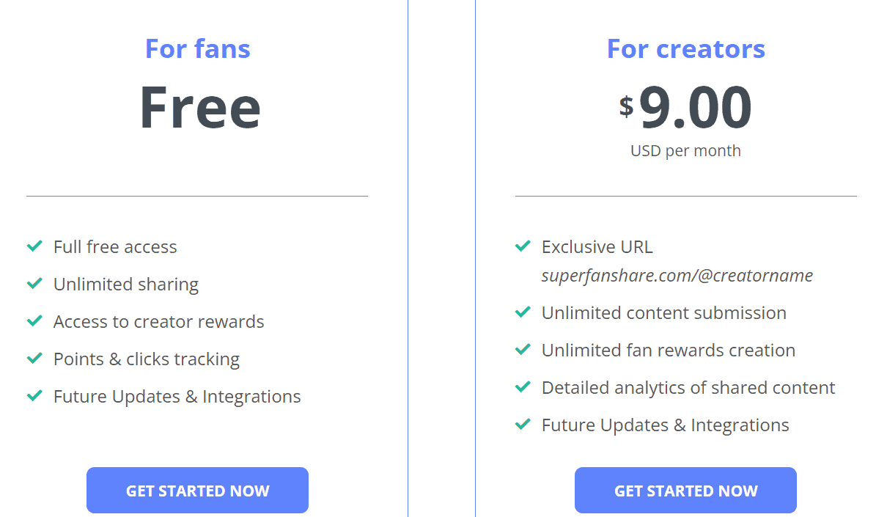Click the checkmark beside Detailed analytics feature
Viewport: 887px width, 517px height.
522,387
